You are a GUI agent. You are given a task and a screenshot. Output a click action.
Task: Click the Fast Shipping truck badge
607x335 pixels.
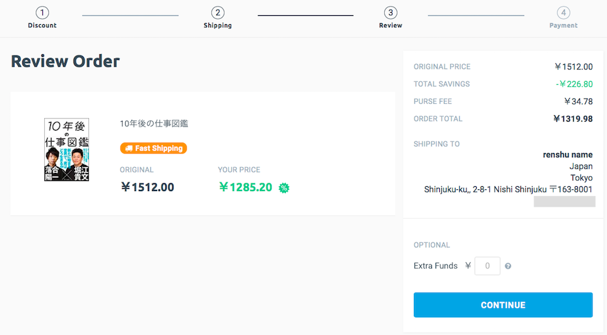pyautogui.click(x=153, y=148)
